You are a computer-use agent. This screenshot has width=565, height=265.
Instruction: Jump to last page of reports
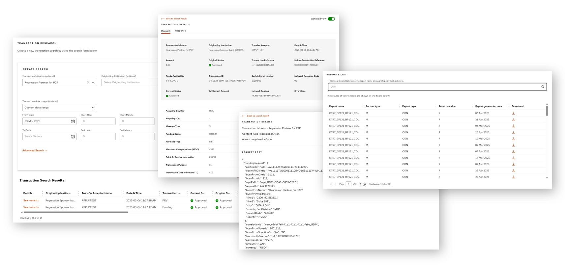click(x=365, y=184)
